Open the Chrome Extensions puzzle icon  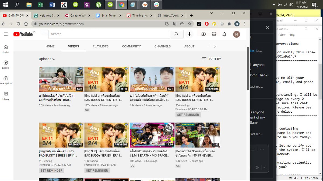(x=229, y=24)
